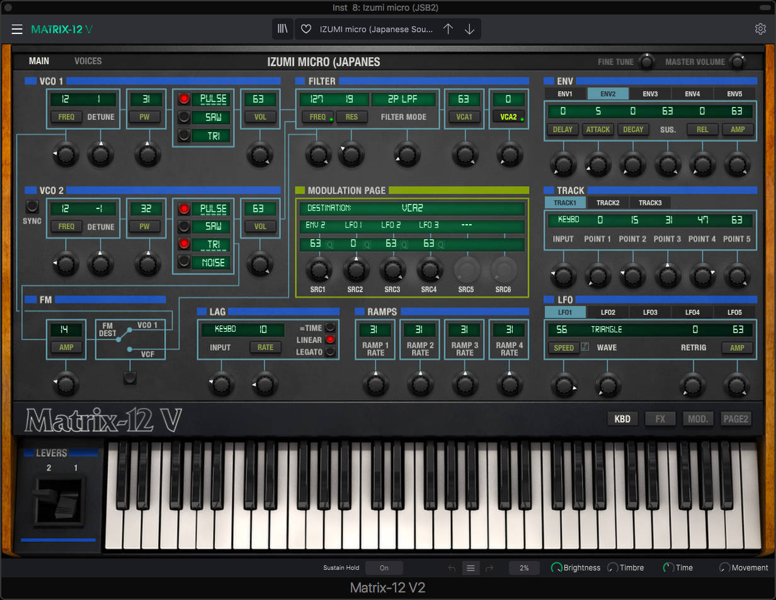Viewport: 776px width, 600px height.
Task: Select the ENV3 tab
Action: (x=650, y=94)
